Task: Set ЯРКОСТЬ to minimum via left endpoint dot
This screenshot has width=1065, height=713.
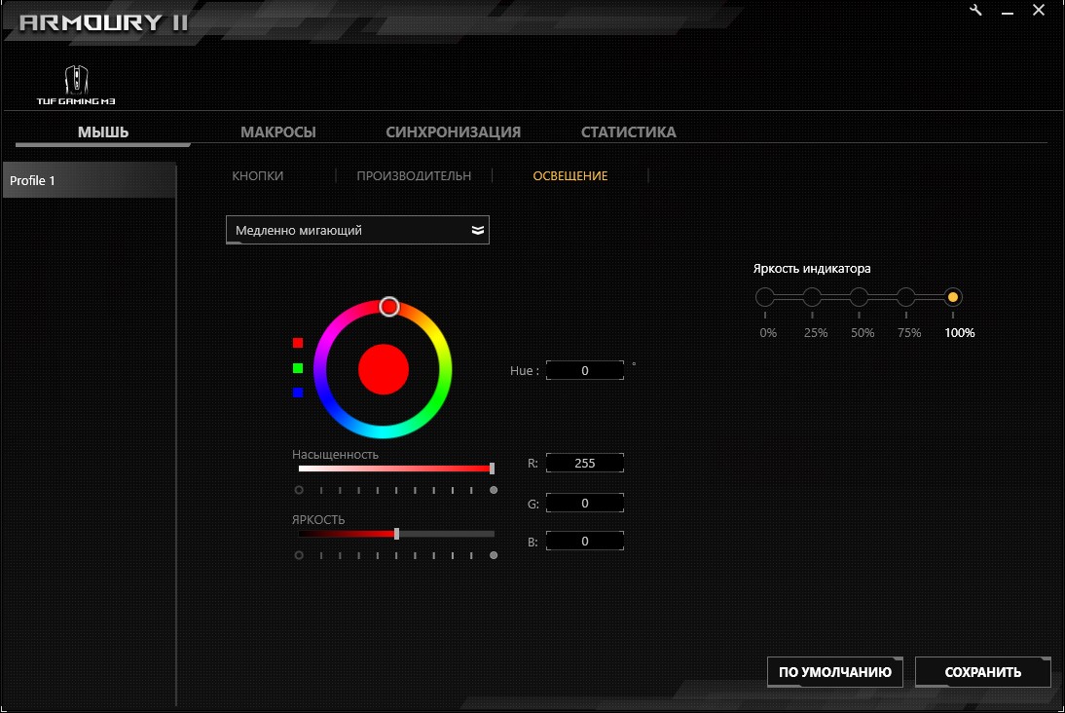Action: (x=299, y=555)
